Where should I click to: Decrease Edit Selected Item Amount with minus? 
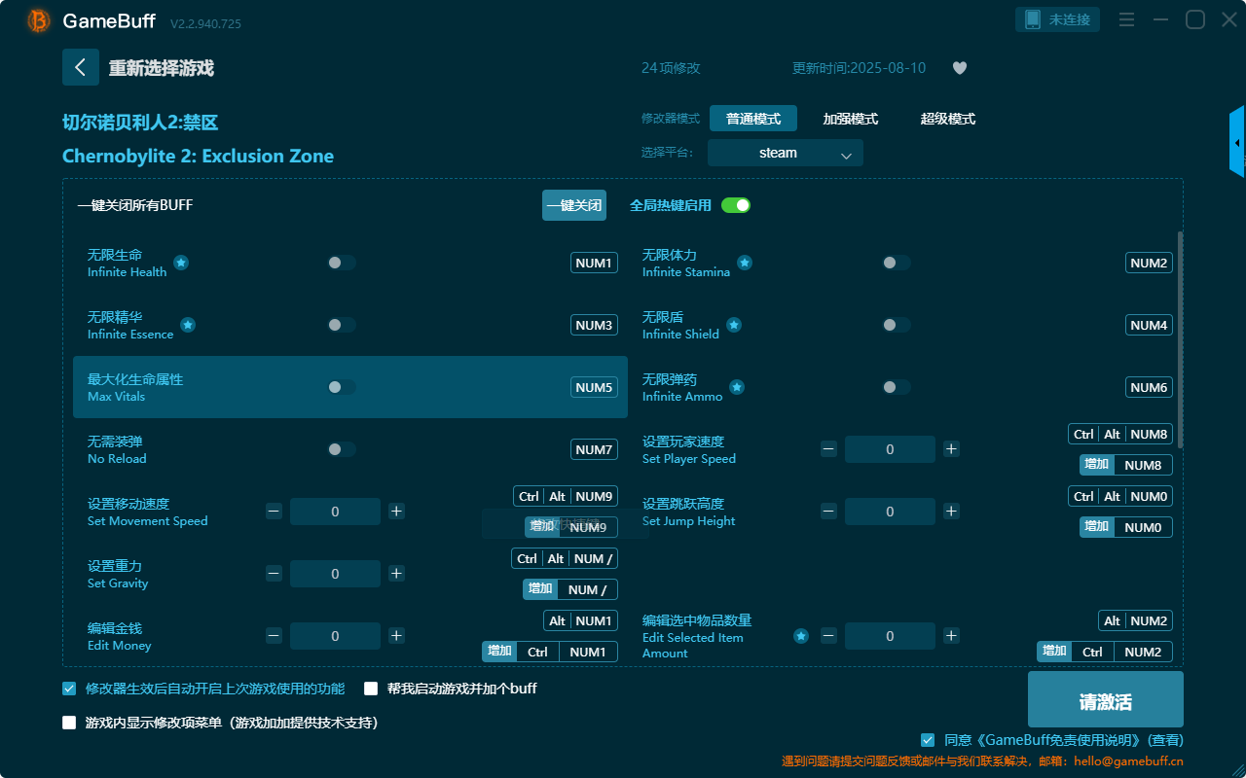[828, 636]
